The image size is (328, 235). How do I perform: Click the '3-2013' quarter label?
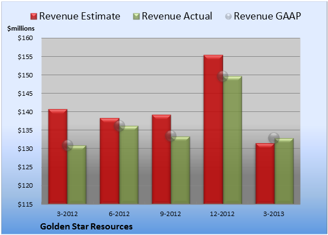coord(274,214)
